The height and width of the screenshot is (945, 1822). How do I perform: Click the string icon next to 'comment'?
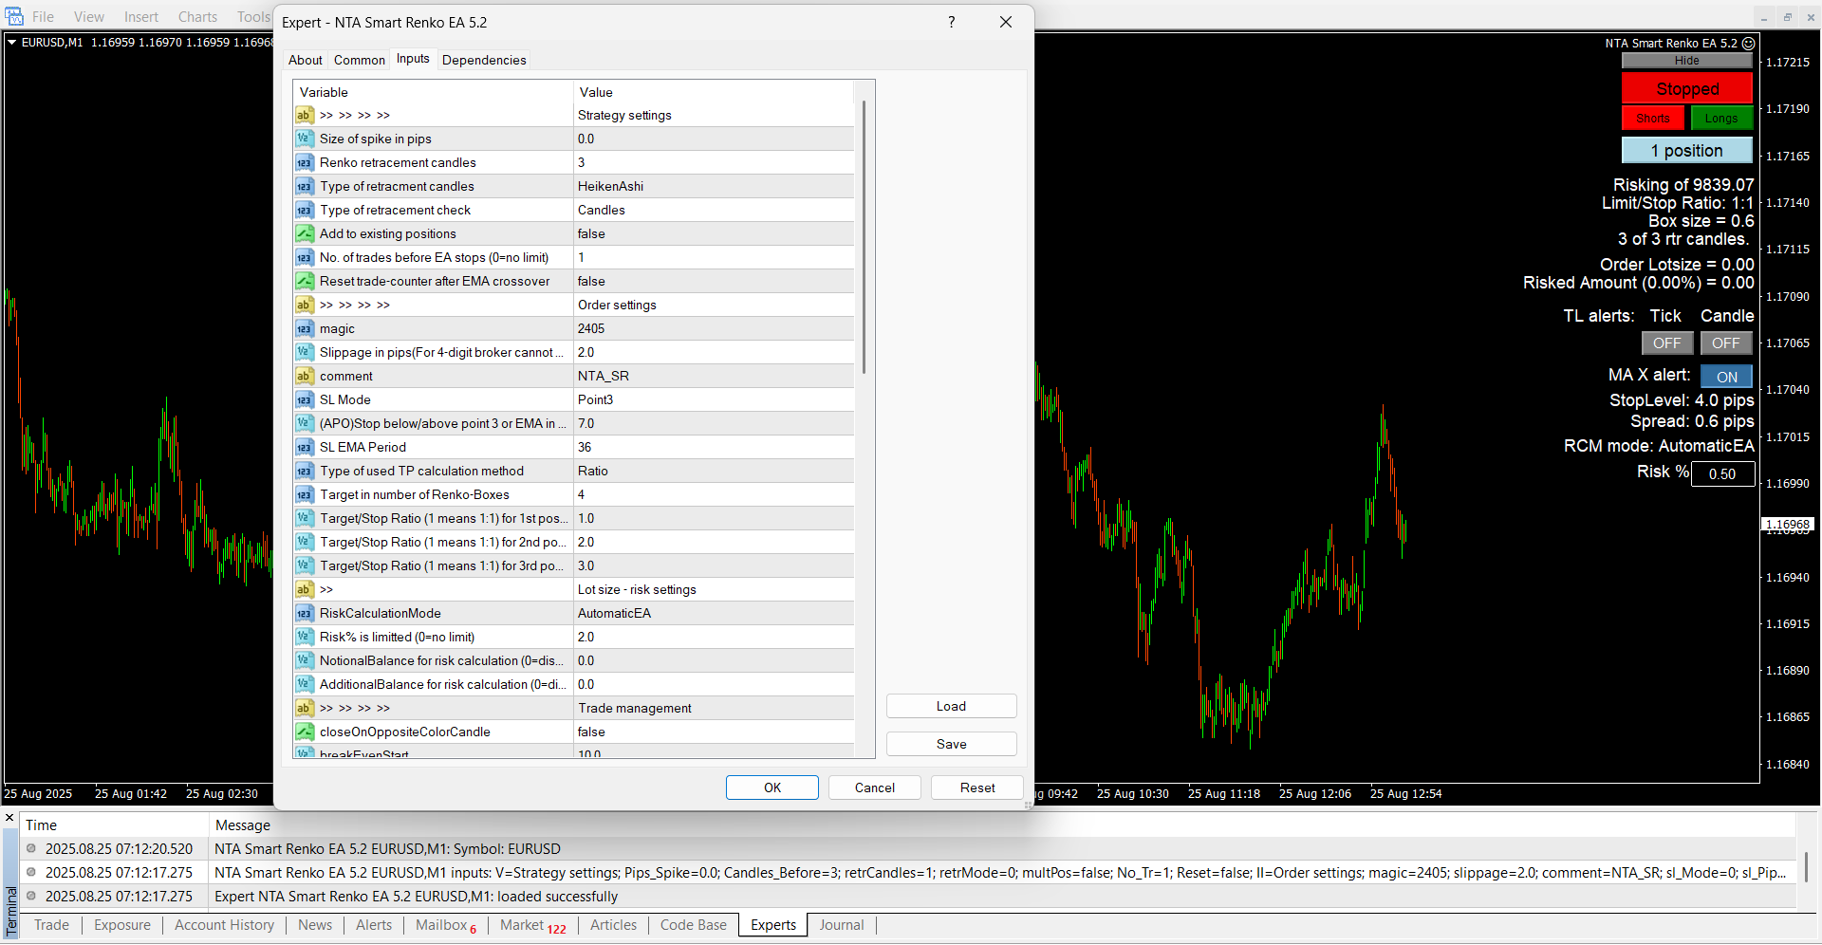(x=304, y=376)
